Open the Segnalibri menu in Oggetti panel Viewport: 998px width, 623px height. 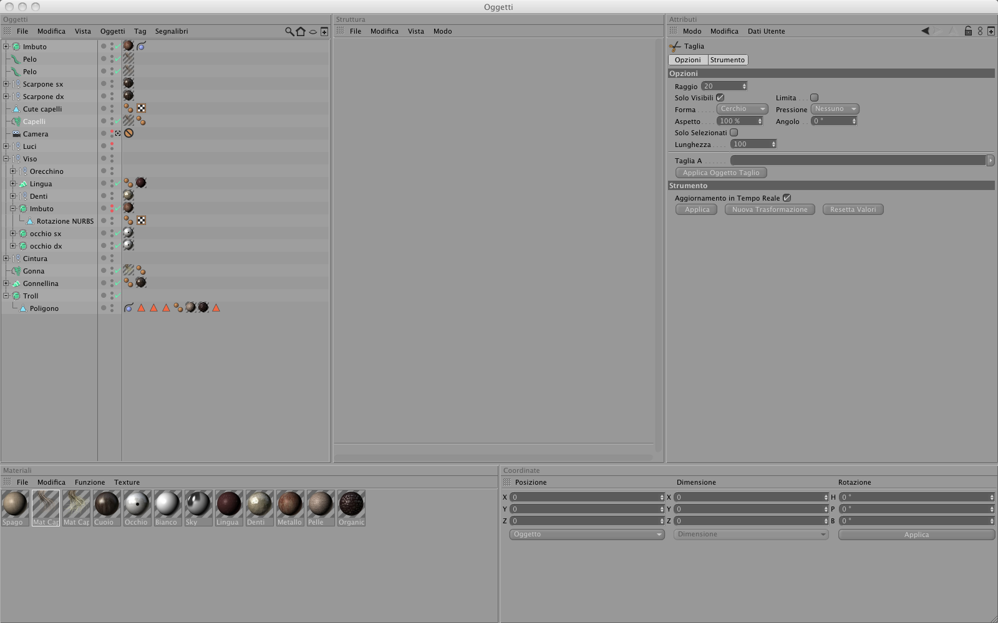click(x=172, y=31)
